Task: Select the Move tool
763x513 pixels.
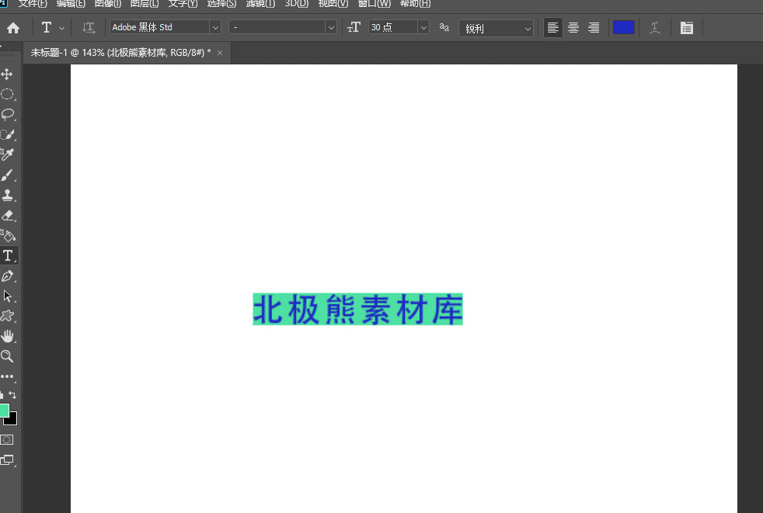Action: pos(7,74)
